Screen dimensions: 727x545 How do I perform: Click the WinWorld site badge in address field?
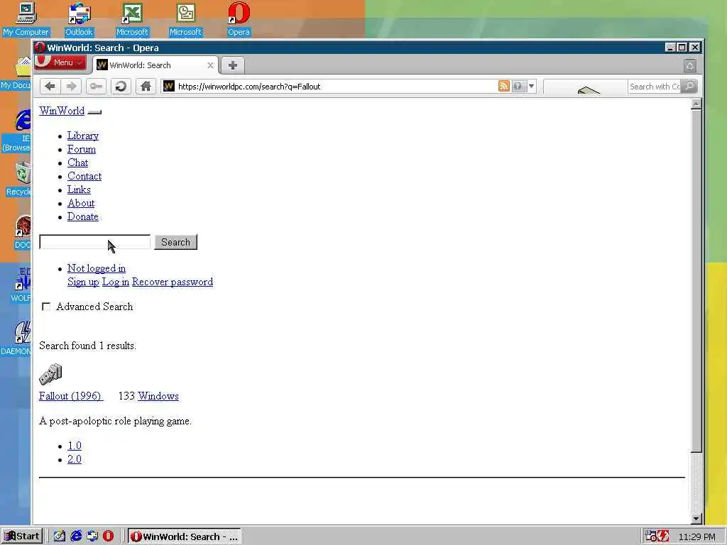[169, 86]
